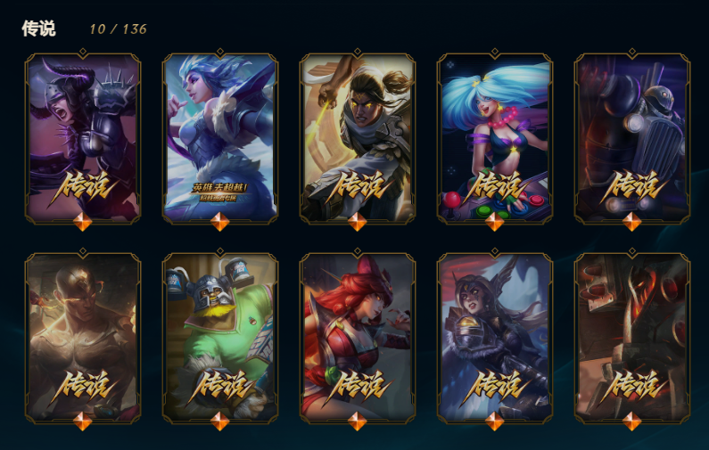The width and height of the screenshot is (709, 450).
Task: Click orange gem under arcade girl card
Action: tap(495, 222)
